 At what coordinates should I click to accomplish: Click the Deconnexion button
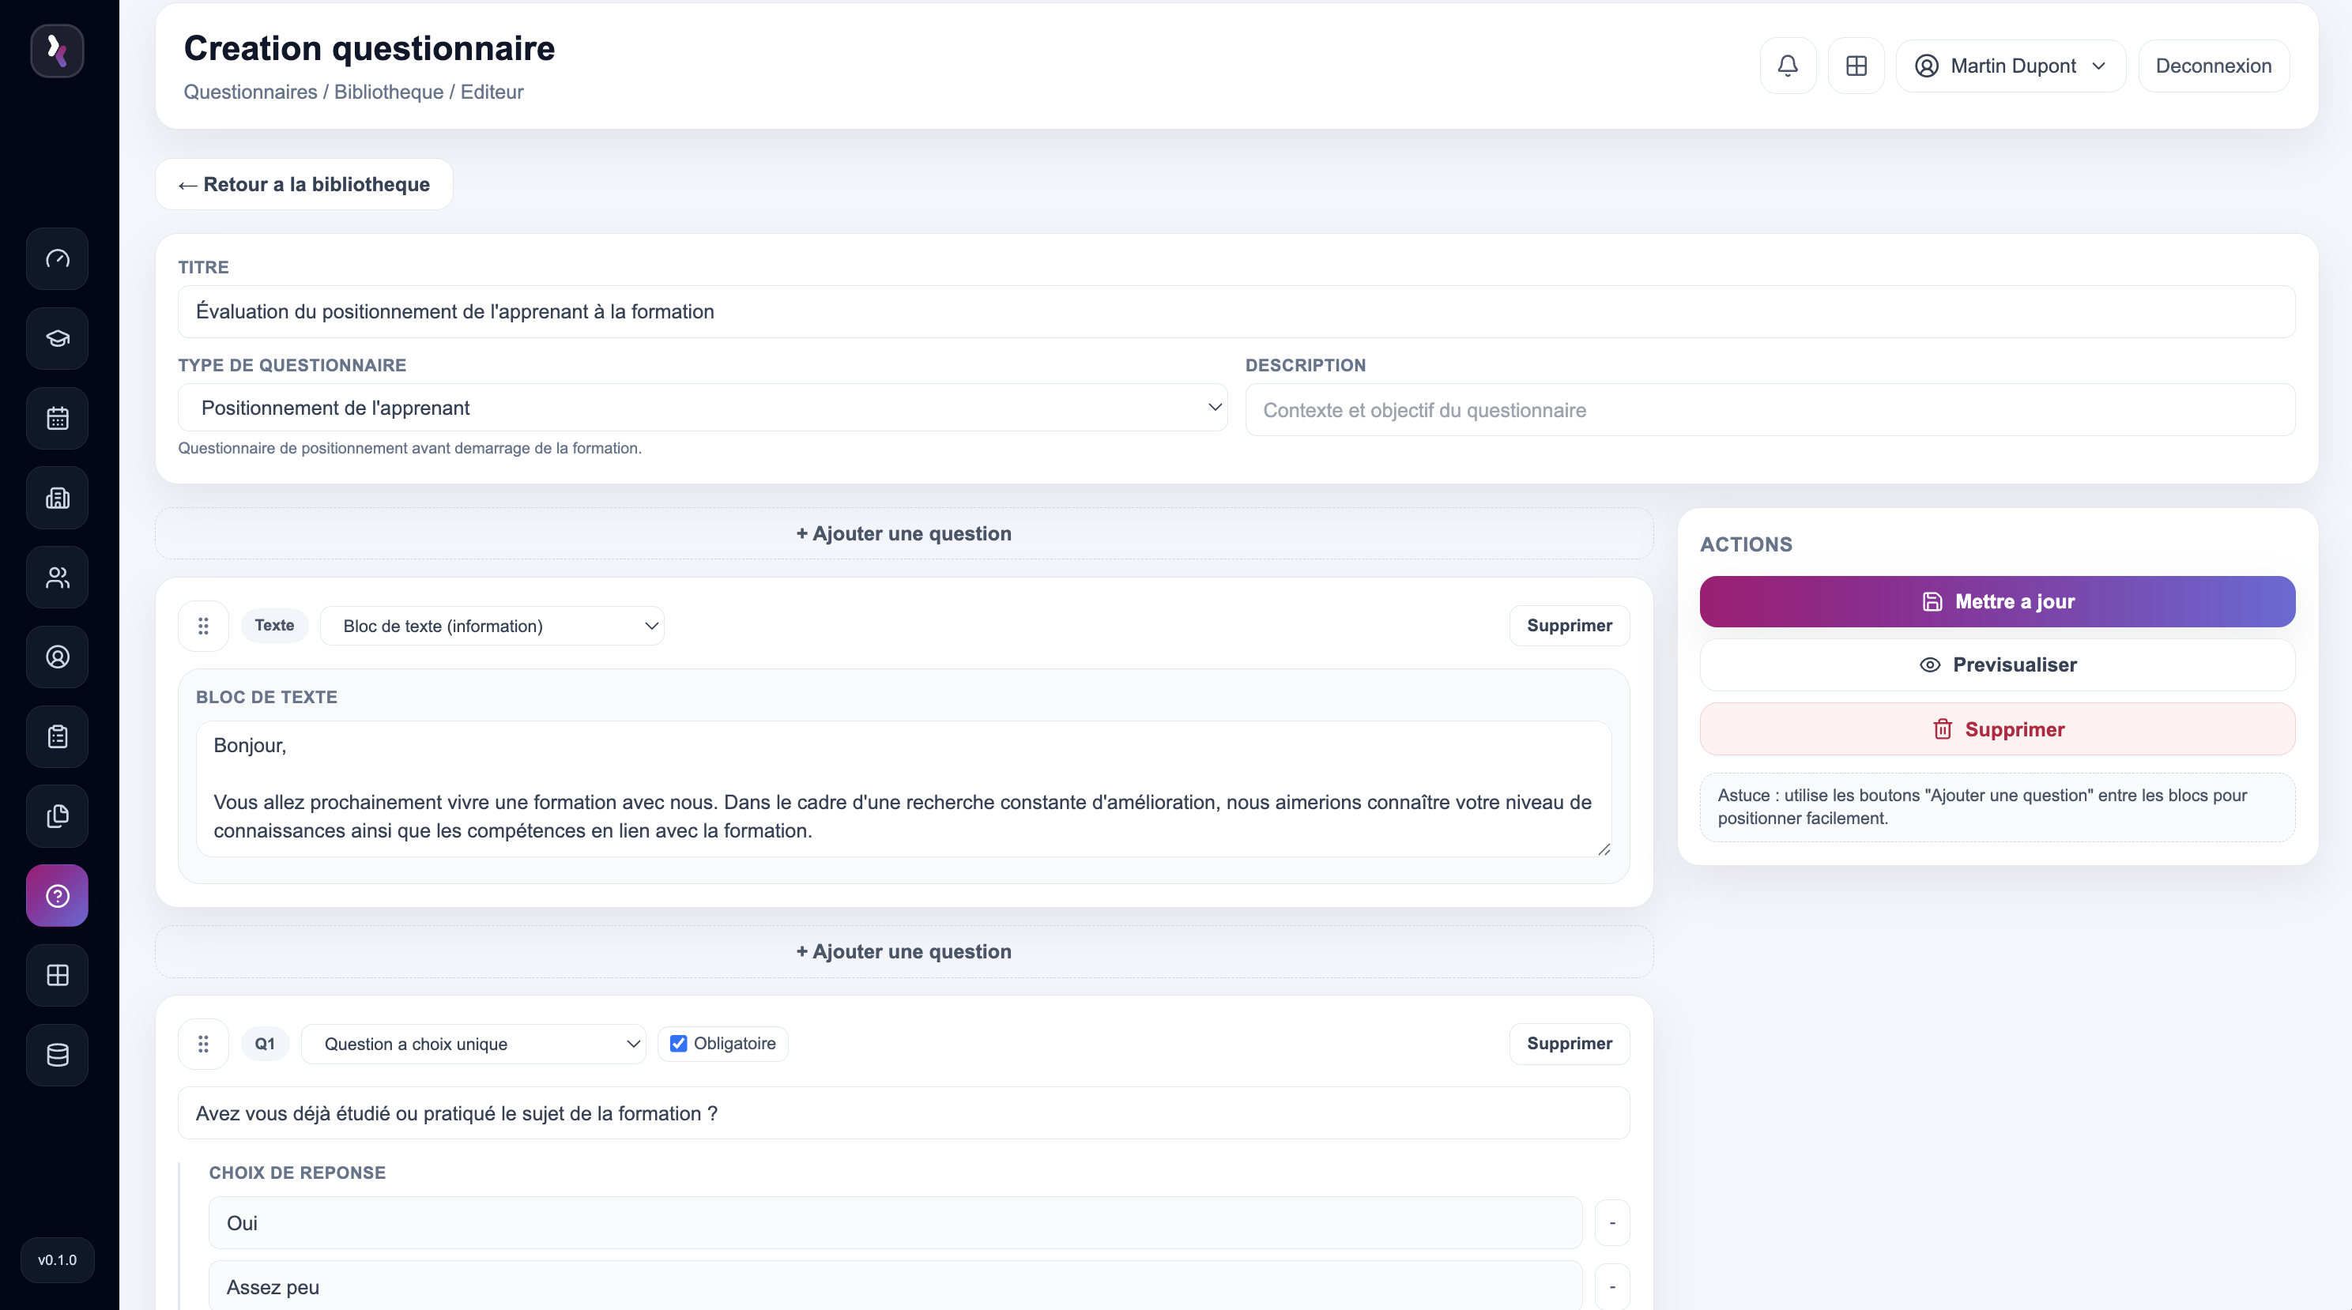[2213, 66]
